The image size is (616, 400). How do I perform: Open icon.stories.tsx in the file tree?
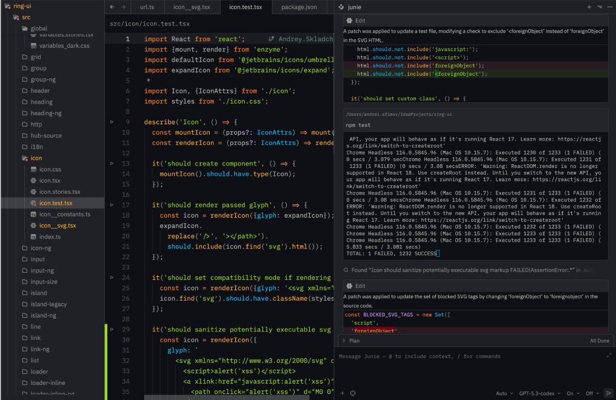click(59, 192)
